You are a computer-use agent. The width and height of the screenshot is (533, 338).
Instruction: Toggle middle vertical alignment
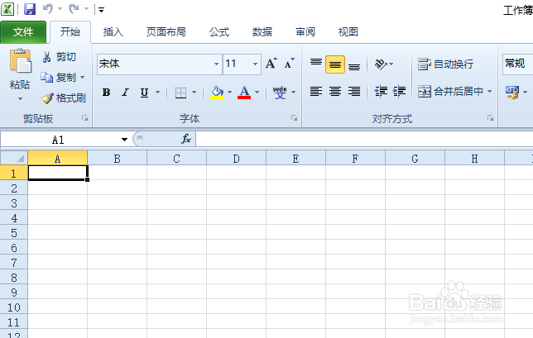(335, 64)
